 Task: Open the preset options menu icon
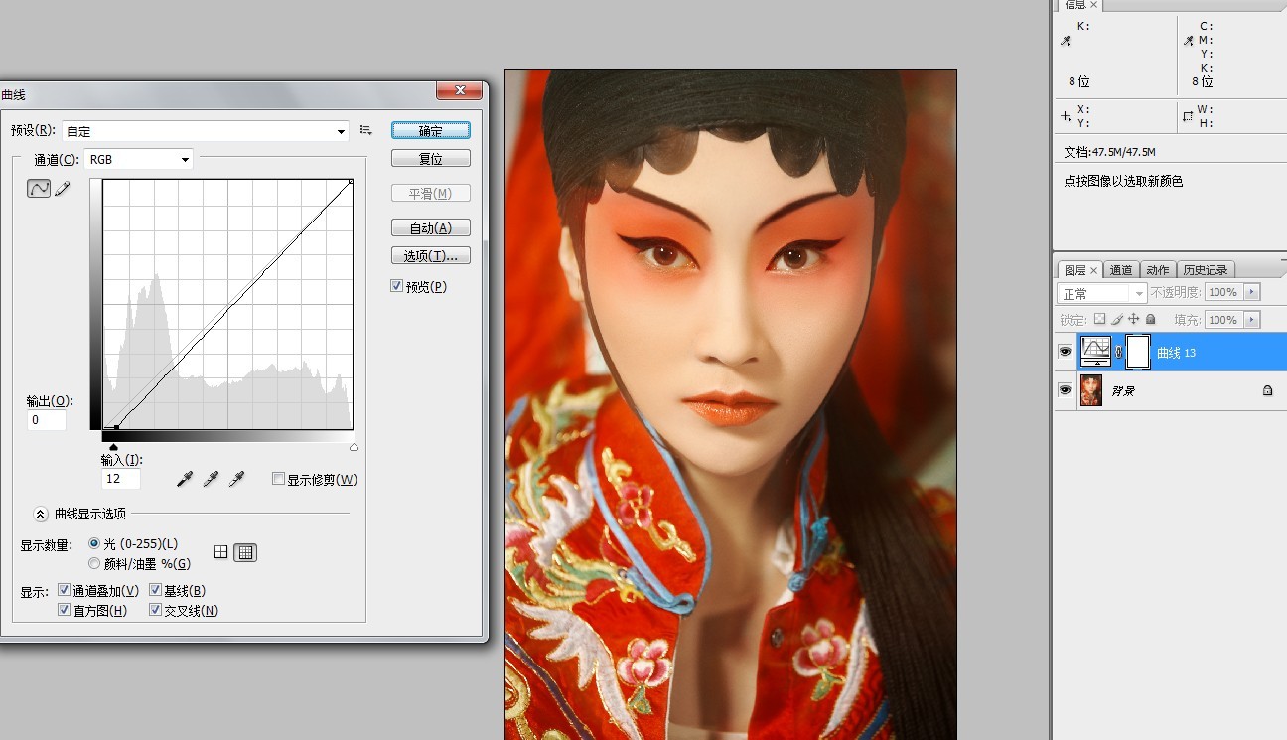366,130
